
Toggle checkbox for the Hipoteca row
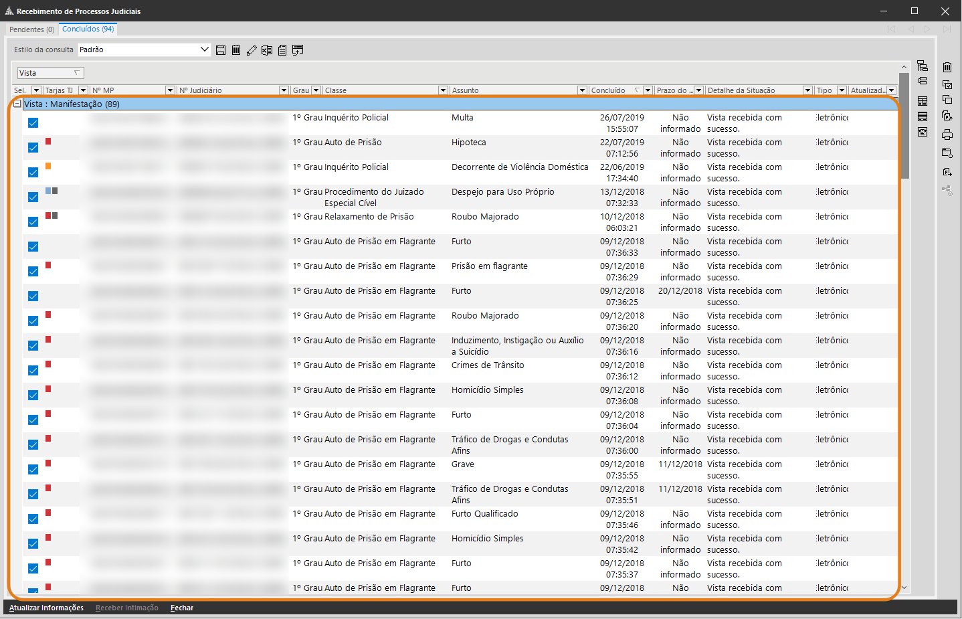33,148
